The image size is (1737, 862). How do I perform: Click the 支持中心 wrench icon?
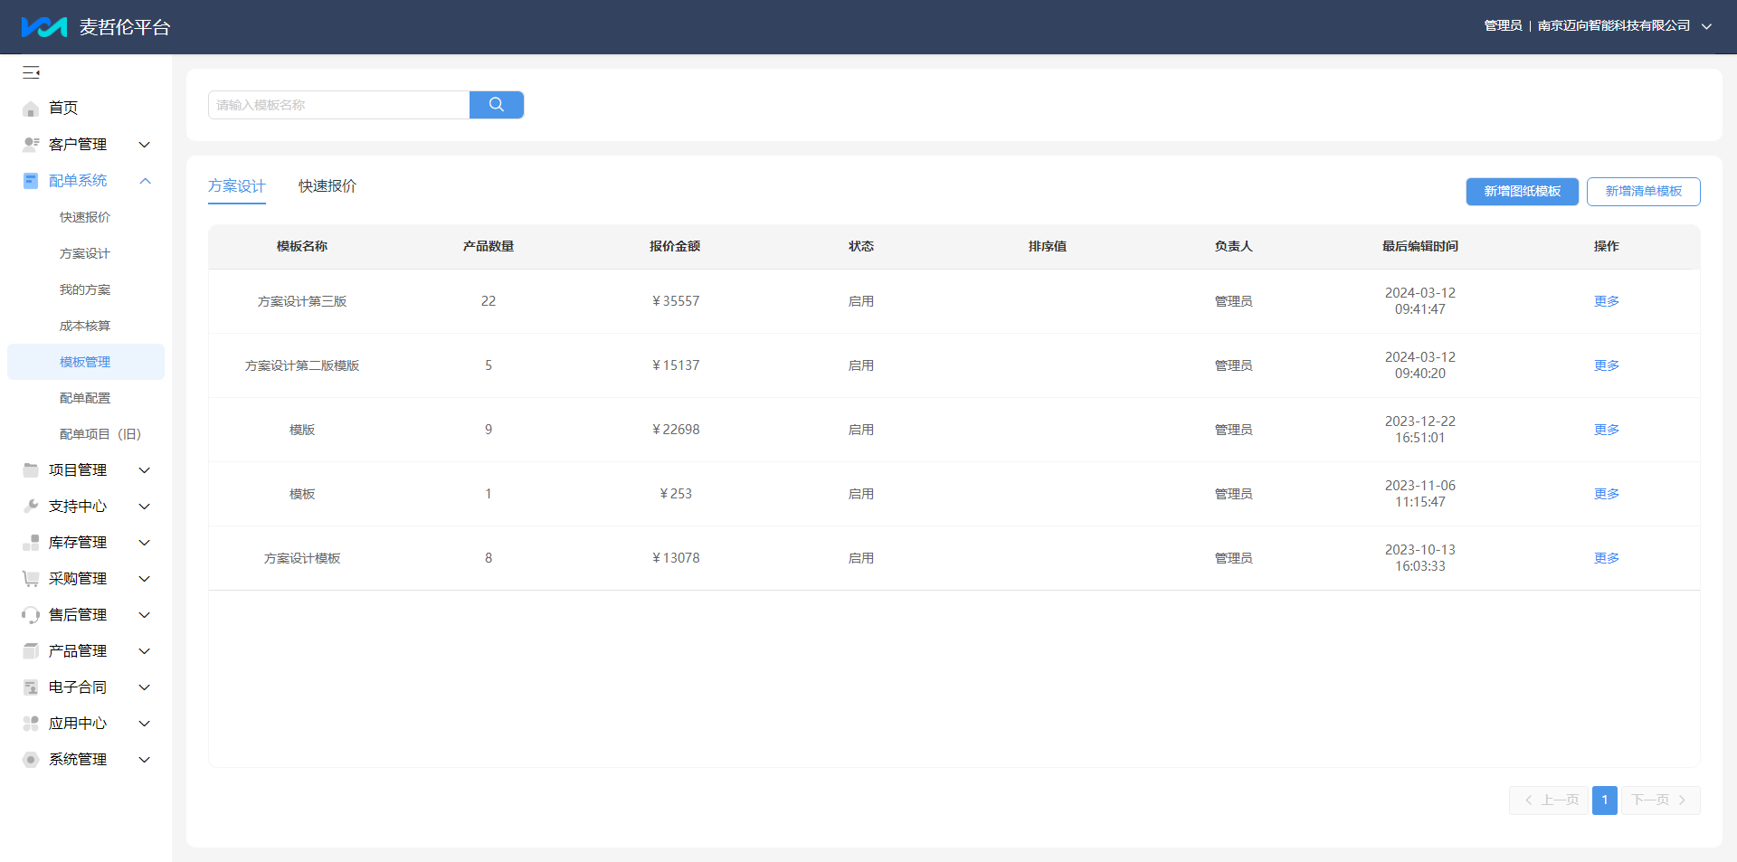pos(31,507)
